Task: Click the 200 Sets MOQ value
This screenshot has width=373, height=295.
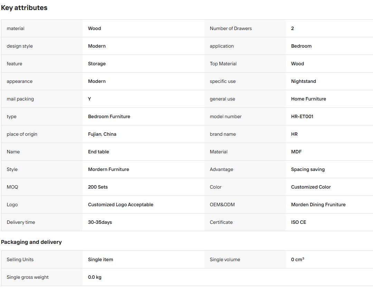Action: pyautogui.click(x=98, y=187)
